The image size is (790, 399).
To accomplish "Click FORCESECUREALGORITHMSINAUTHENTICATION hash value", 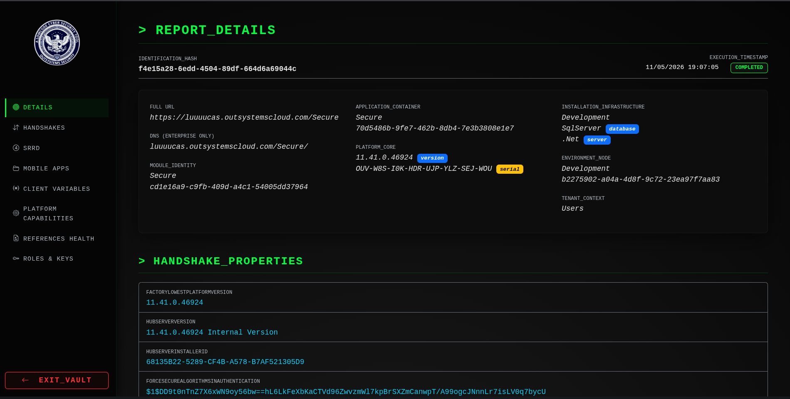I will (346, 392).
